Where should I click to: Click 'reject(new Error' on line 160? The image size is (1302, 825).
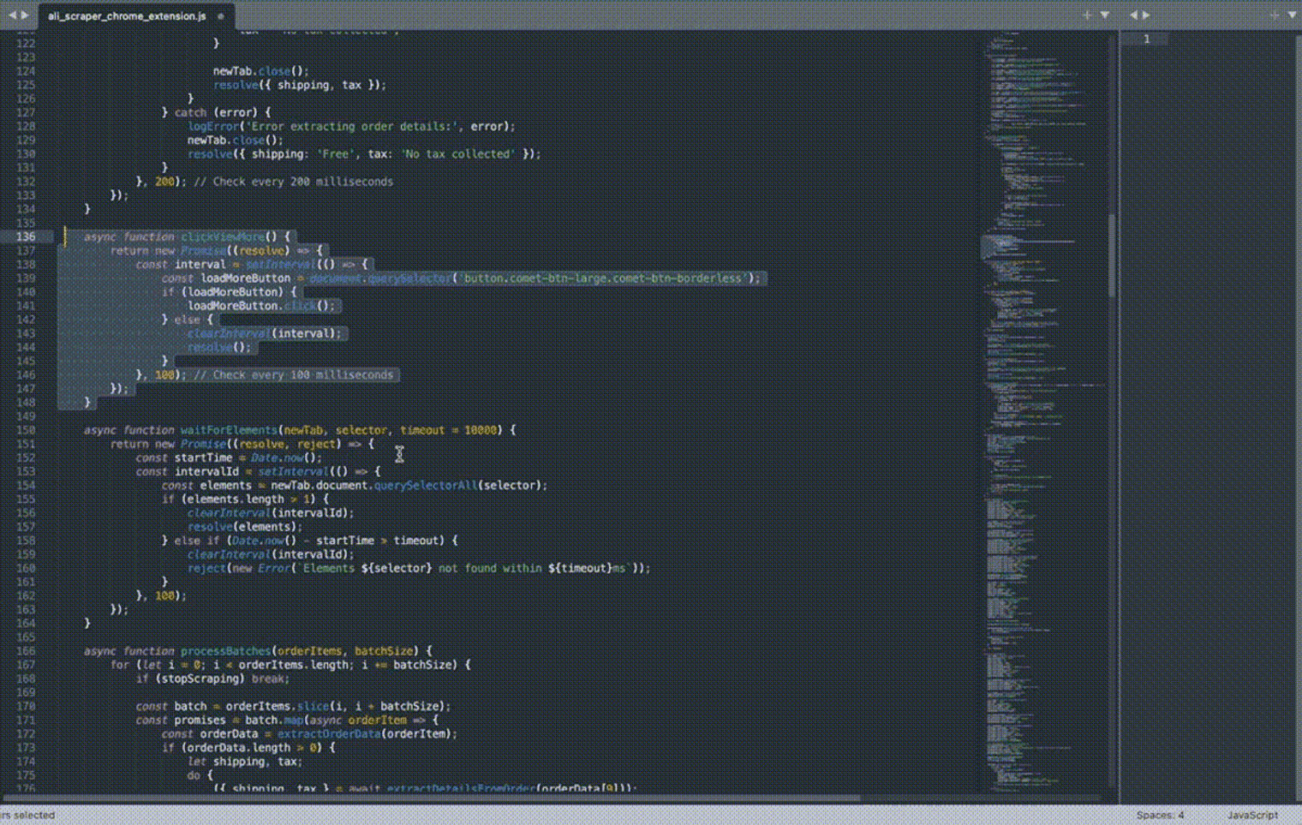pyautogui.click(x=239, y=568)
